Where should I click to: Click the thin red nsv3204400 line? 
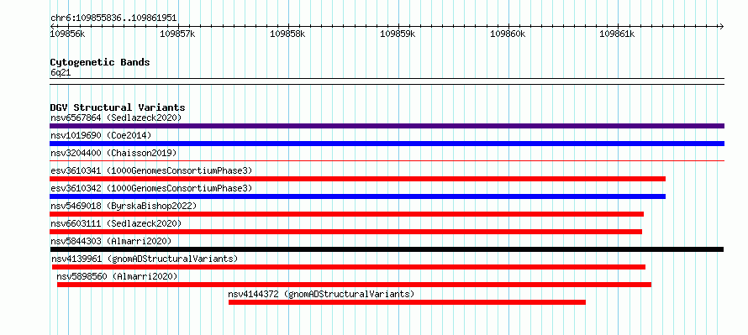tap(387, 160)
